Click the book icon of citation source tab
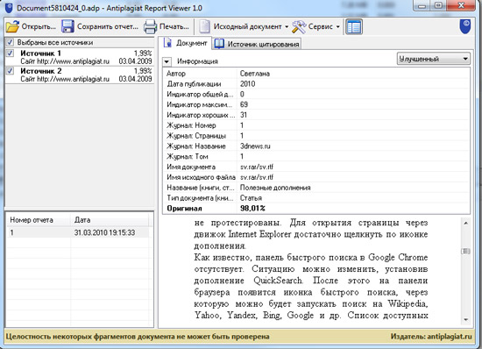The height and width of the screenshot is (349, 482). (219, 44)
